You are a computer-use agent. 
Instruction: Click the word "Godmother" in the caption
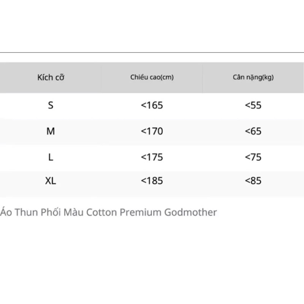(x=191, y=212)
